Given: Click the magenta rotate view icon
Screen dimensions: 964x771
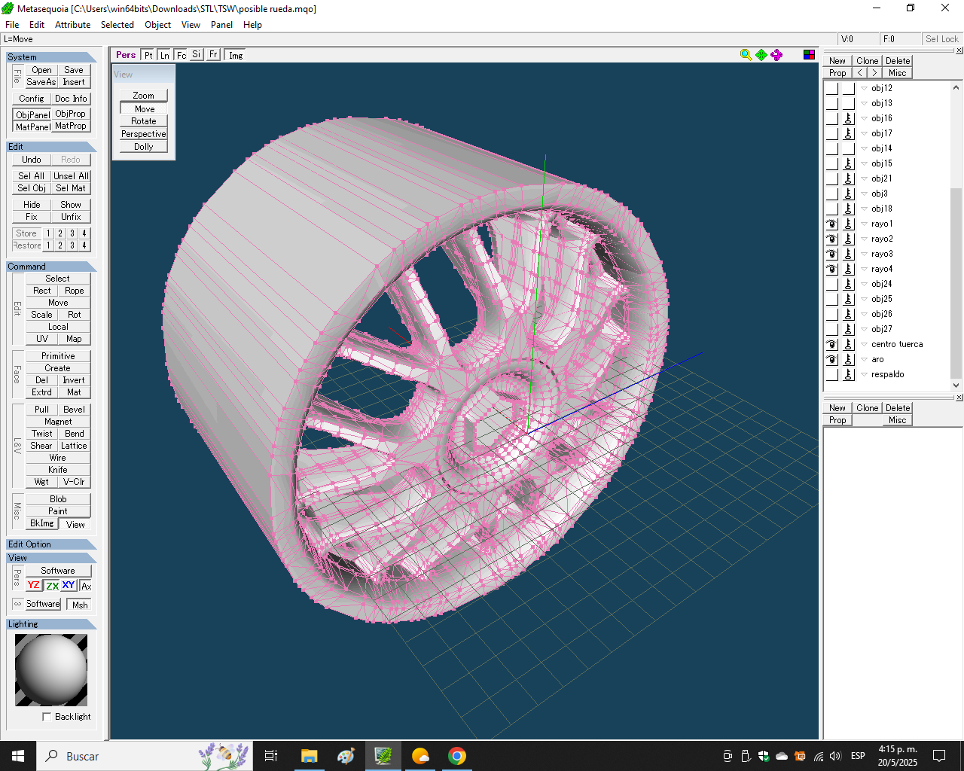Looking at the screenshot, I should (776, 55).
